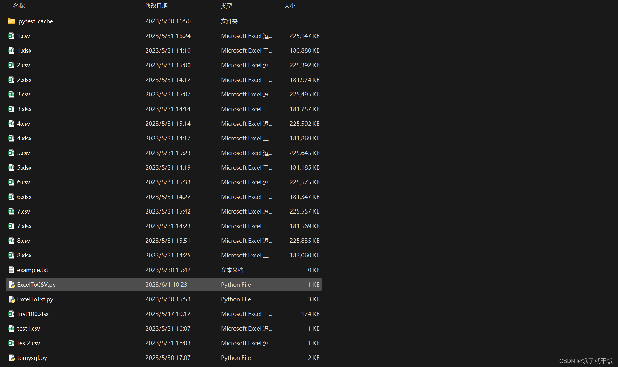Viewport: 618px width, 367px height.
Task: Select the file name ExcelToCSV.py
Action: tap(36, 285)
